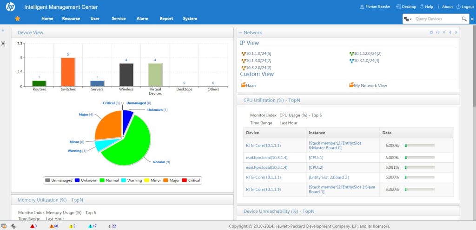Open the Report menu

pos(166,19)
